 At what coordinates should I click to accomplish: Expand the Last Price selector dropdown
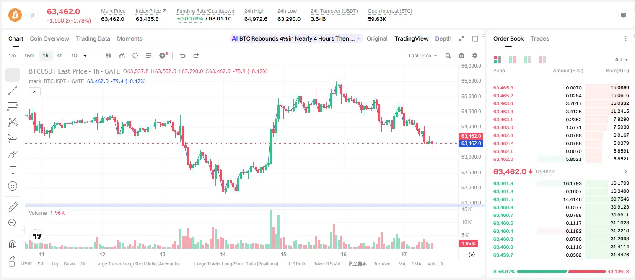(422, 56)
